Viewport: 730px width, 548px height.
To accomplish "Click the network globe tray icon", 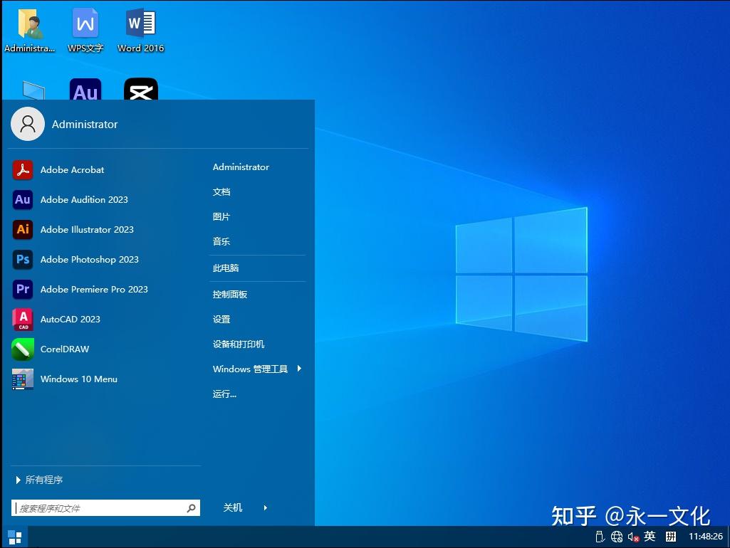I will [x=616, y=537].
